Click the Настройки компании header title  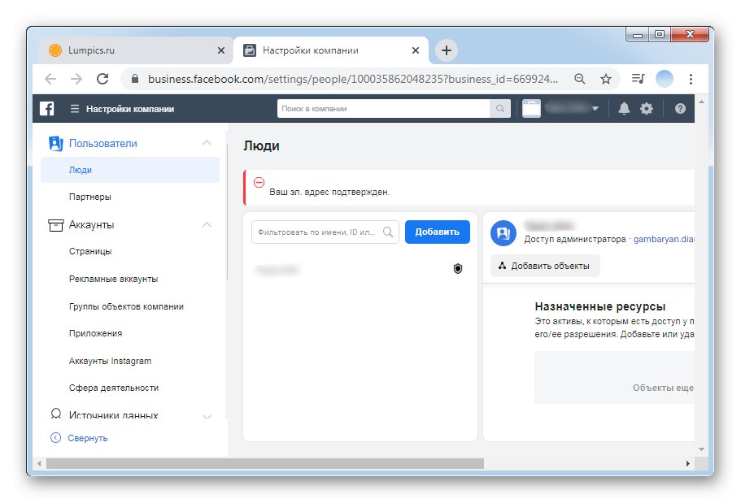[130, 109]
